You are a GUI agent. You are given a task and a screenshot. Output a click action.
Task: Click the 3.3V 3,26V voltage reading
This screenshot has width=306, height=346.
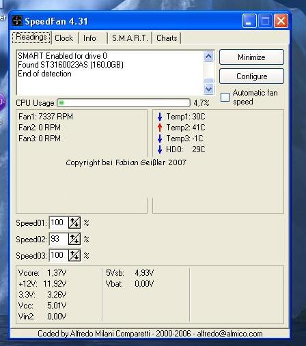coord(42,295)
